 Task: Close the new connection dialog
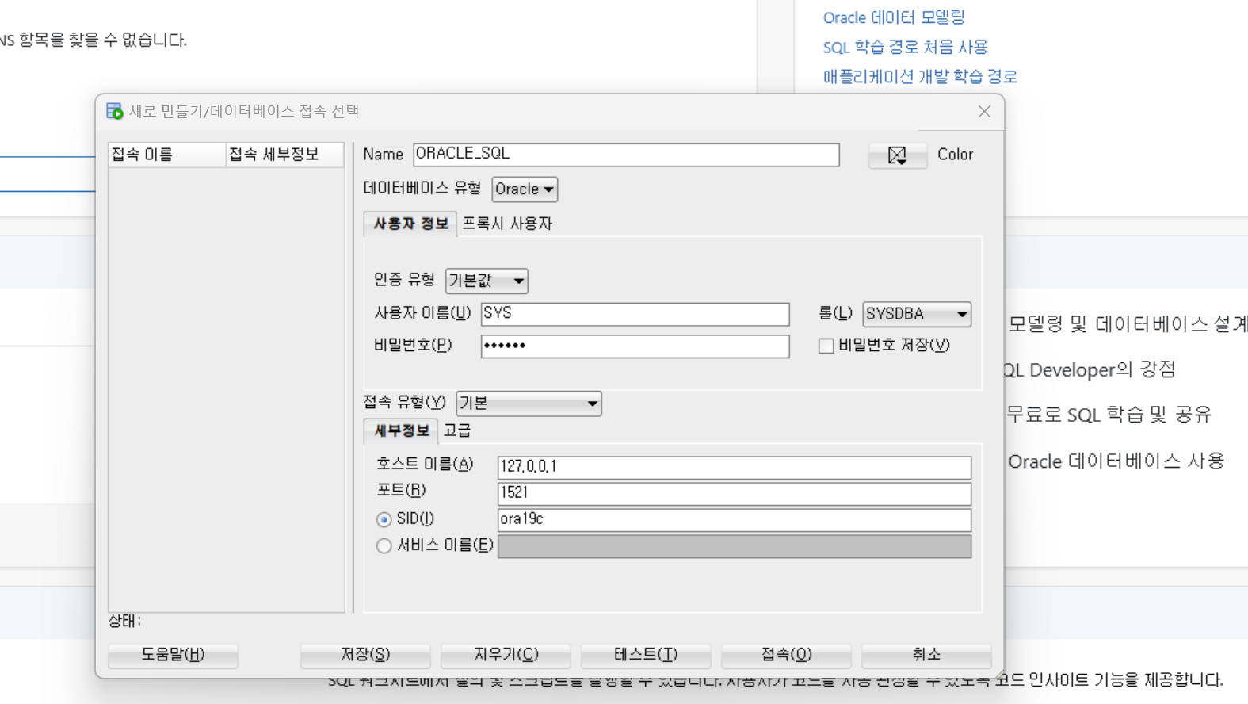coord(984,112)
